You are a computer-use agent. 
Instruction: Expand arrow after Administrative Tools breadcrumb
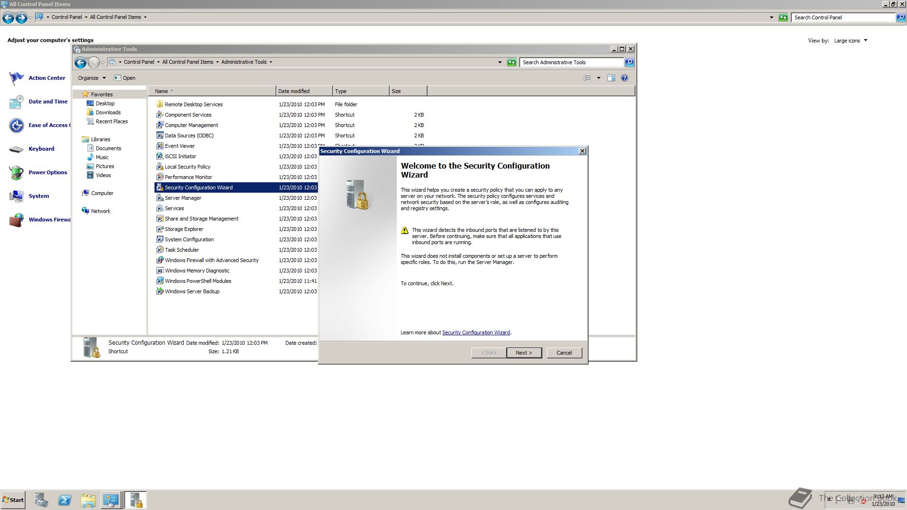[271, 62]
